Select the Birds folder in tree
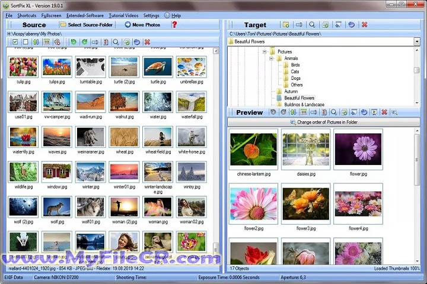 click(x=295, y=65)
